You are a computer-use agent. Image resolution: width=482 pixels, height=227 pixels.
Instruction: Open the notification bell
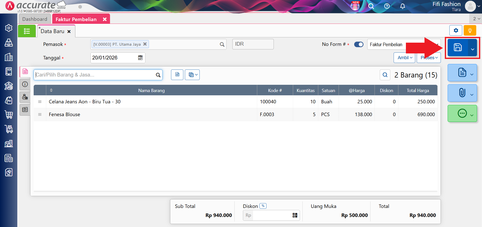pyautogui.click(x=402, y=6)
